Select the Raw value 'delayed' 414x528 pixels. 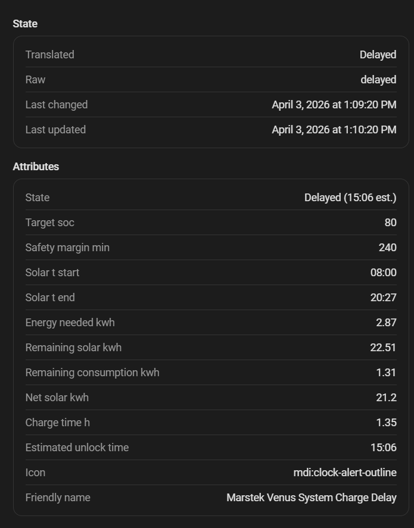pos(378,80)
